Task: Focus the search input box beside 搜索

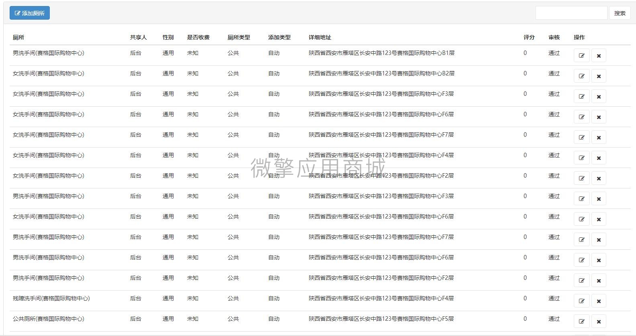Action: [x=571, y=13]
